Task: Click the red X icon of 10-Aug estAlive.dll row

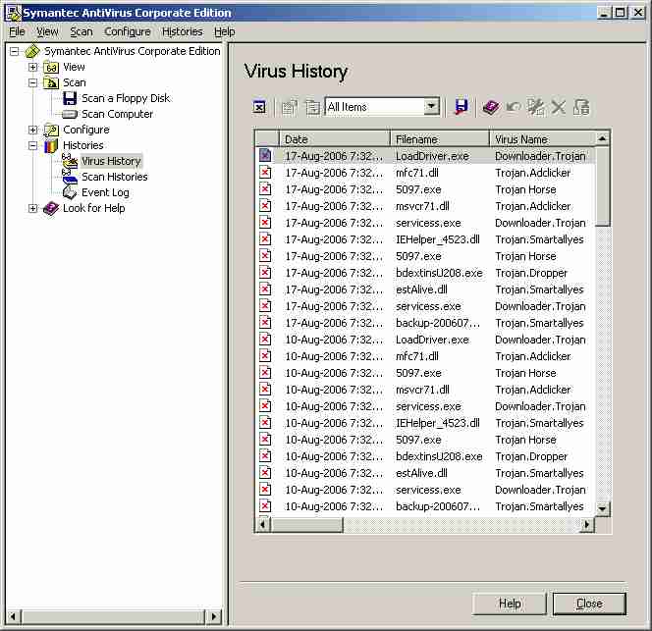Action: tap(265, 473)
